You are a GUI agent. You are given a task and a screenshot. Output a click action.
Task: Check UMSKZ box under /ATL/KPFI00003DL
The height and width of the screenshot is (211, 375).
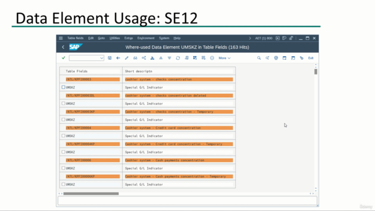(x=63, y=103)
